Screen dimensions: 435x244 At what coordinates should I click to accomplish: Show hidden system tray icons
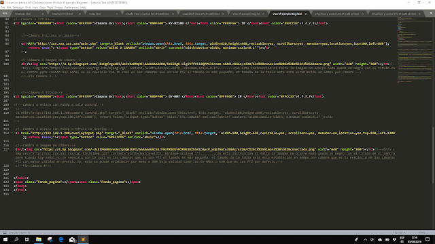click(365, 239)
